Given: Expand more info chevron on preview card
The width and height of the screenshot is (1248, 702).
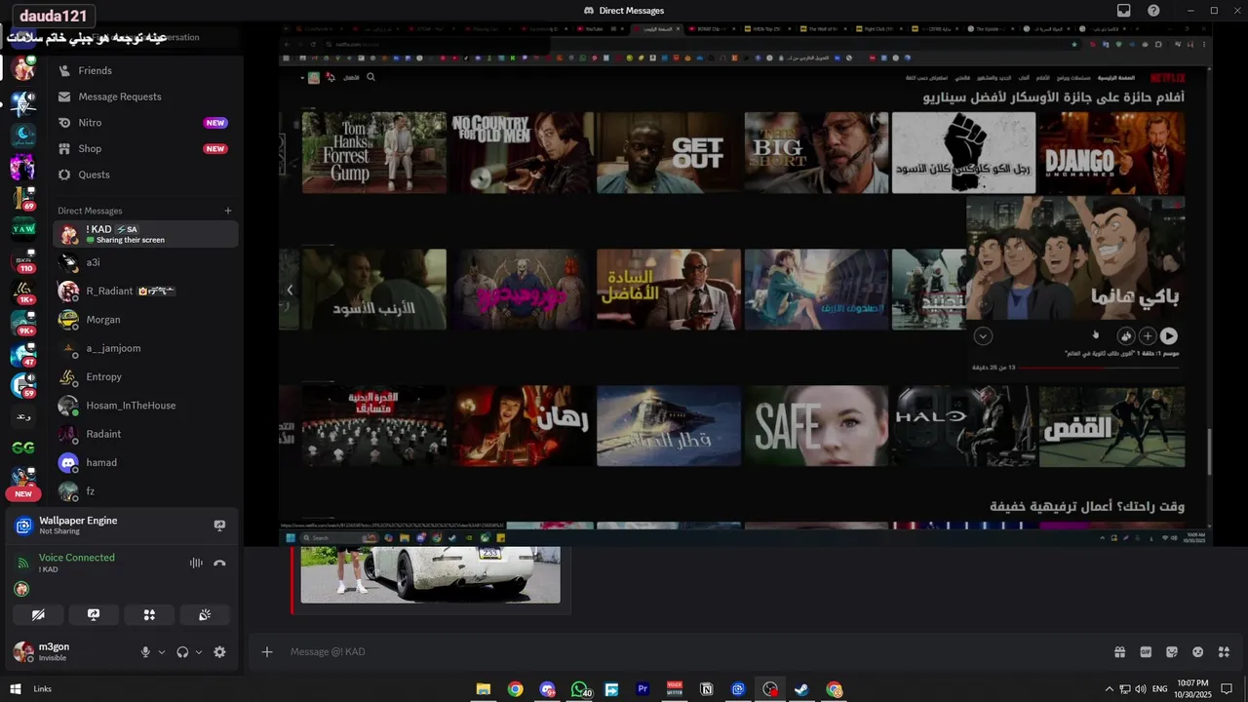Looking at the screenshot, I should pos(983,335).
